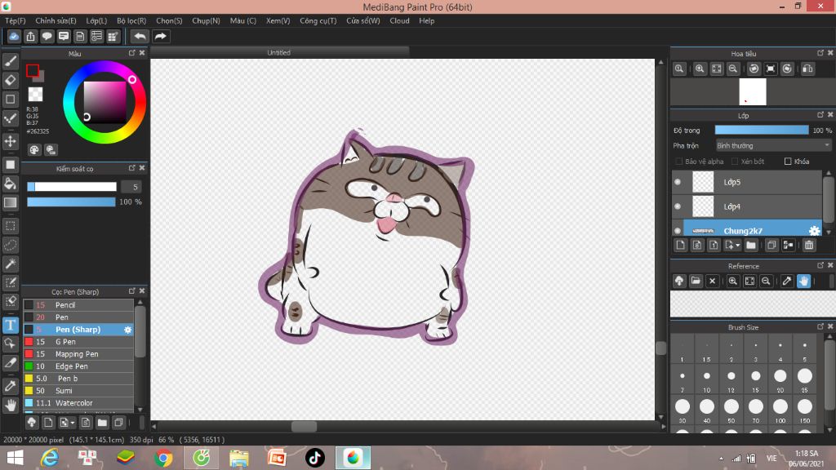The width and height of the screenshot is (836, 470).
Task: Click the export/share icon in toolbar
Action: click(30, 36)
